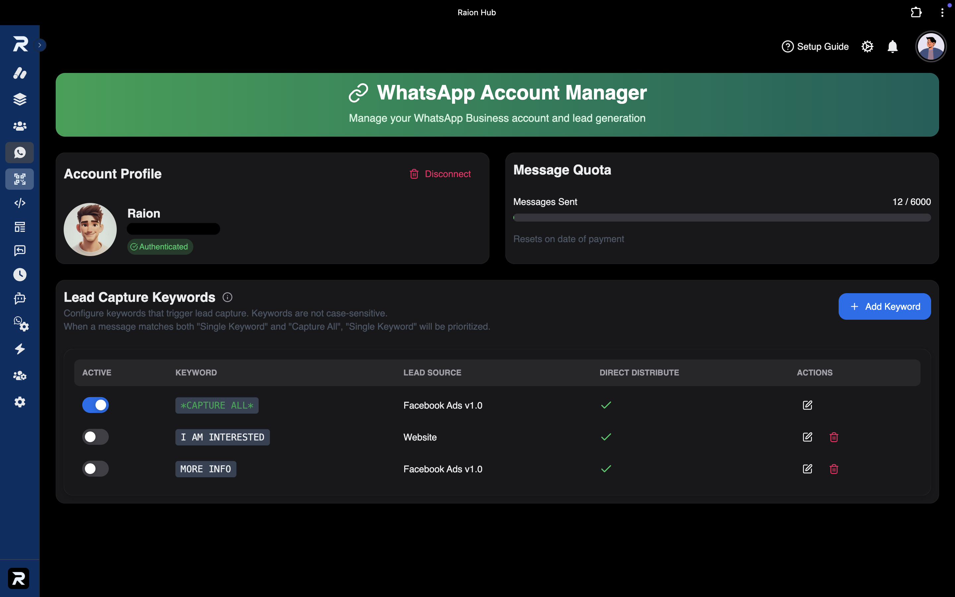The height and width of the screenshot is (597, 955).
Task: Delete the I AM INTERESTED keyword
Action: coord(834,437)
